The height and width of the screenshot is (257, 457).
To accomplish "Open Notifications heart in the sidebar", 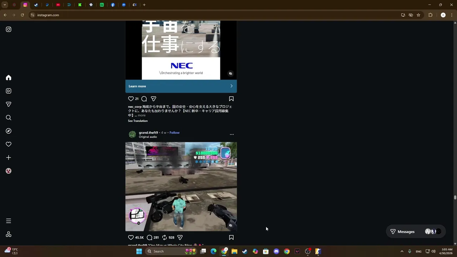I will pos(9,144).
